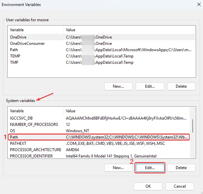Select the OneDrive user variable
Viewport: 203px width, 194px height.
100,37
